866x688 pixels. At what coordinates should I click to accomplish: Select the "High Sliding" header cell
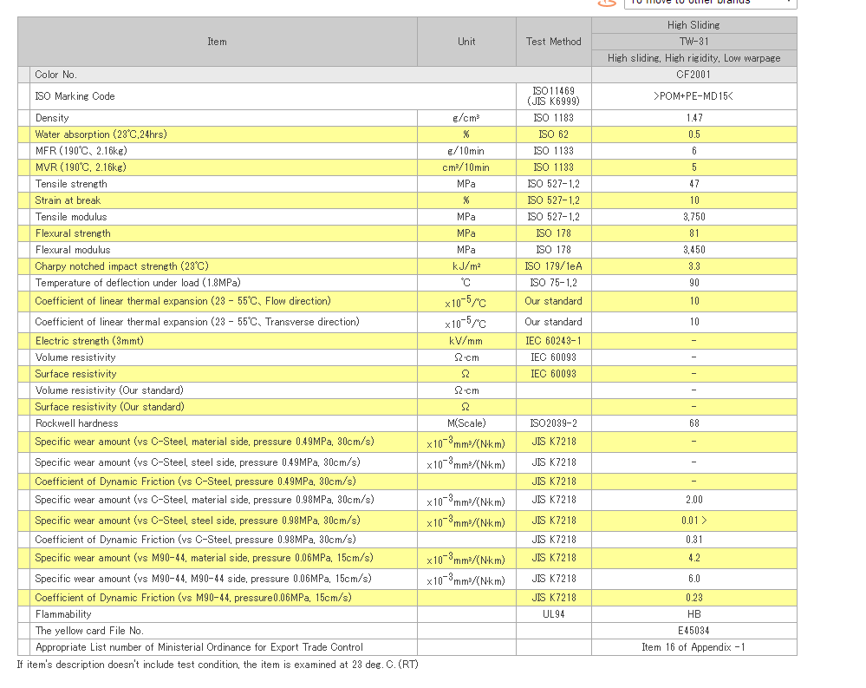tap(693, 25)
